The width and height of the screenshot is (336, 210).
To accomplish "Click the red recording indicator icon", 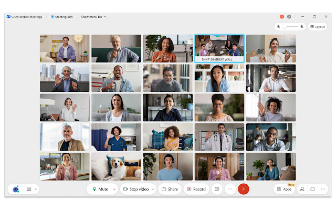I will point(282,16).
